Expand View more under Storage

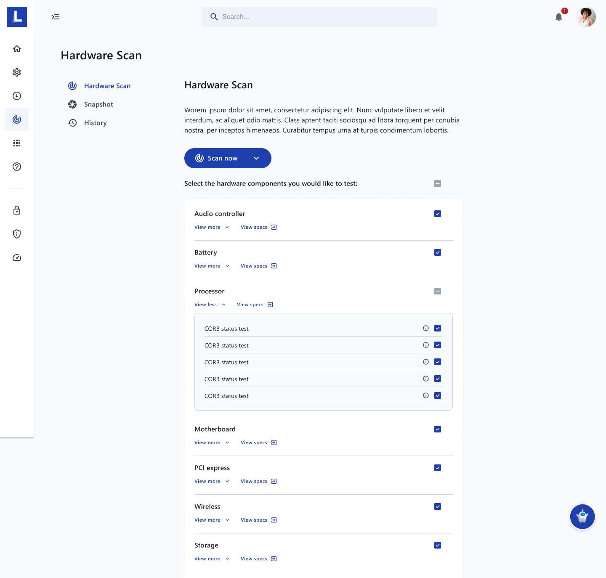[x=212, y=559]
